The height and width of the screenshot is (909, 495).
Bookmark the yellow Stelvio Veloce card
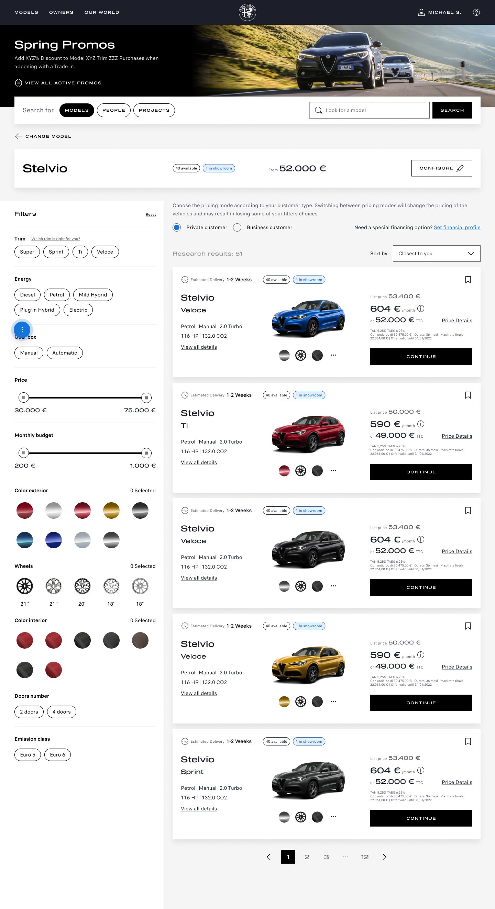point(468,626)
